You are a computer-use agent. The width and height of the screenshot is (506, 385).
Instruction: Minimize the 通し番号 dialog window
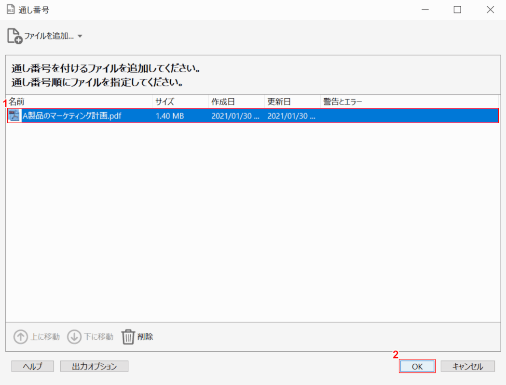click(x=424, y=10)
